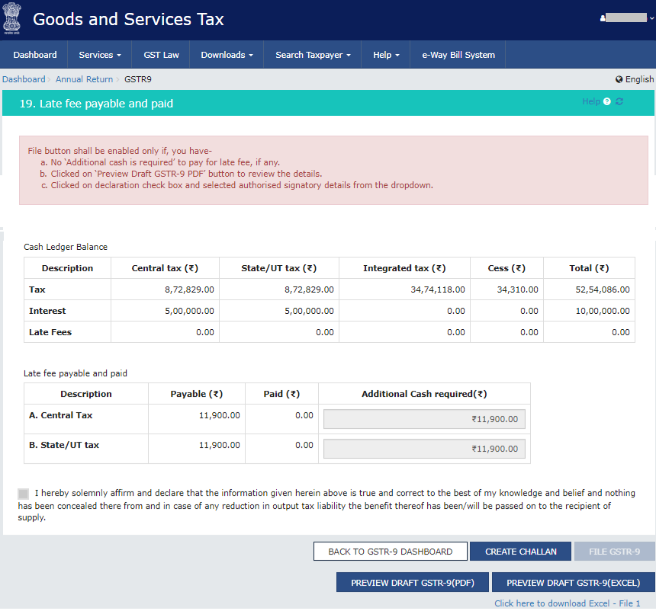Expand the Search Taxpayer dropdown

tap(313, 55)
